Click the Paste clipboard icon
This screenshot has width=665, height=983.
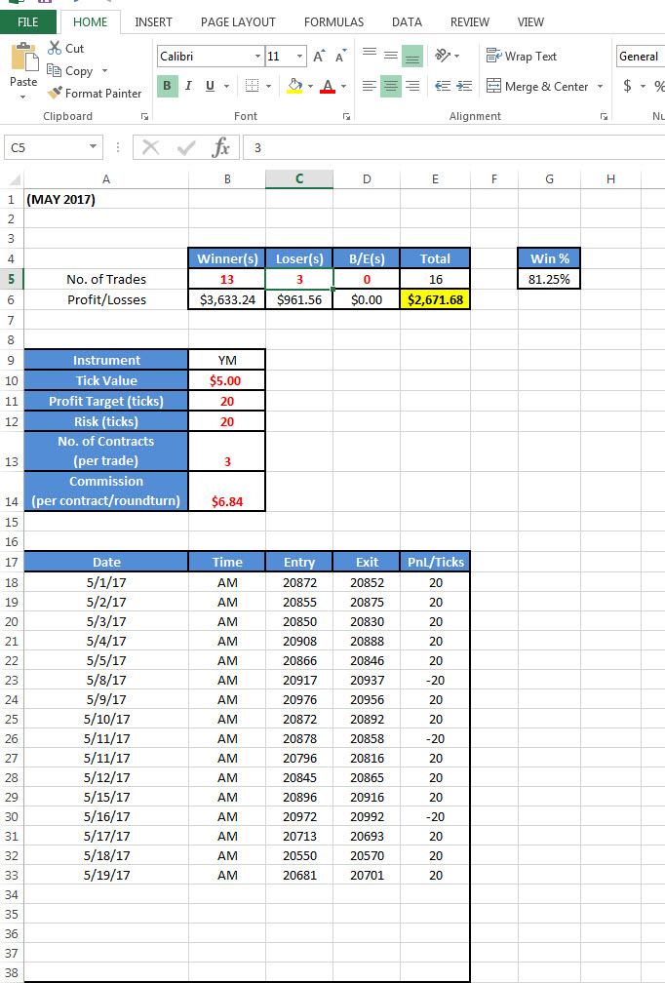23,58
